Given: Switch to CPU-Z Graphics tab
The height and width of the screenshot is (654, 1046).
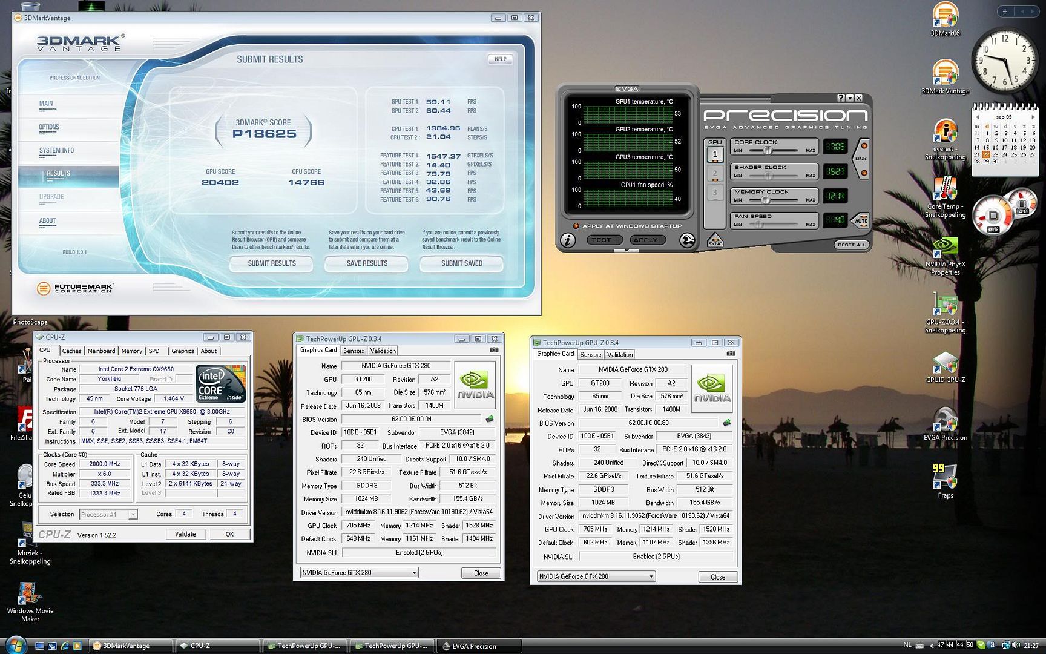Looking at the screenshot, I should tap(183, 351).
